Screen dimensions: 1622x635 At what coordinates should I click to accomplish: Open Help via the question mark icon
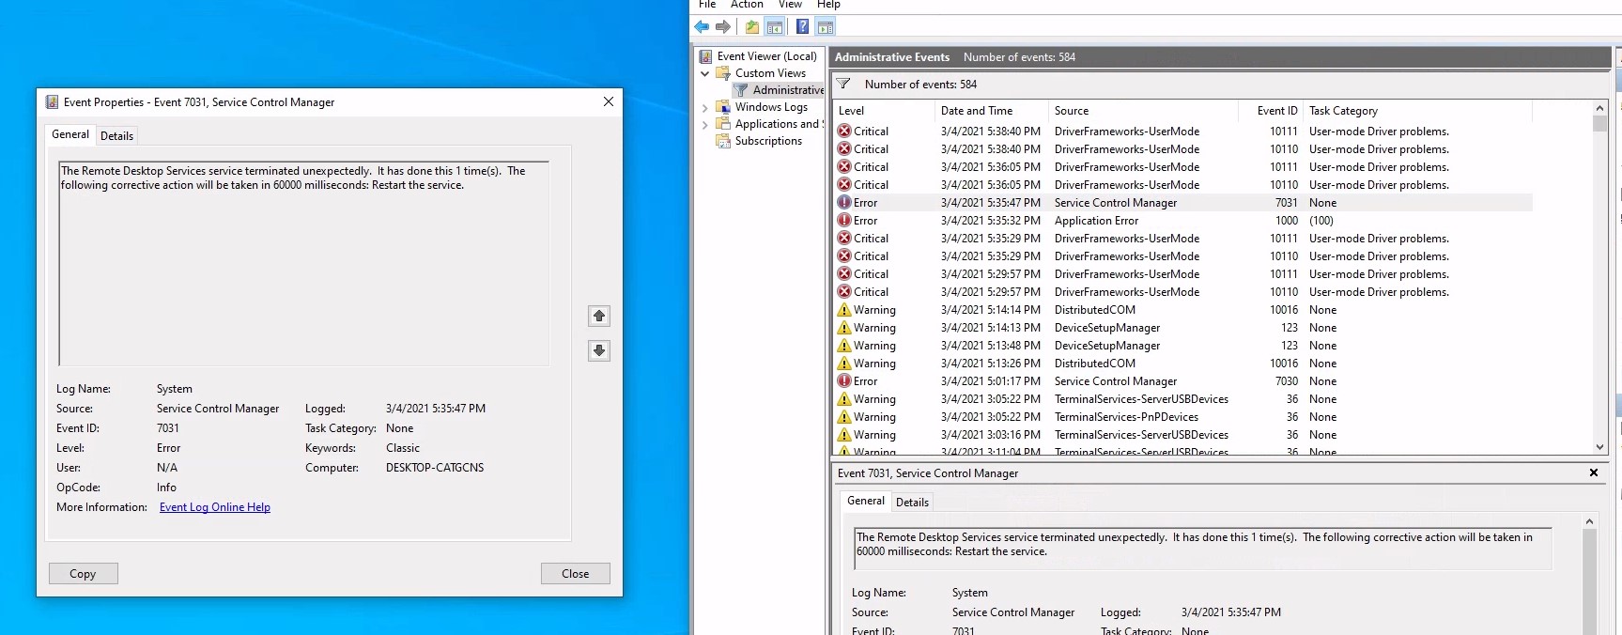pyautogui.click(x=802, y=27)
